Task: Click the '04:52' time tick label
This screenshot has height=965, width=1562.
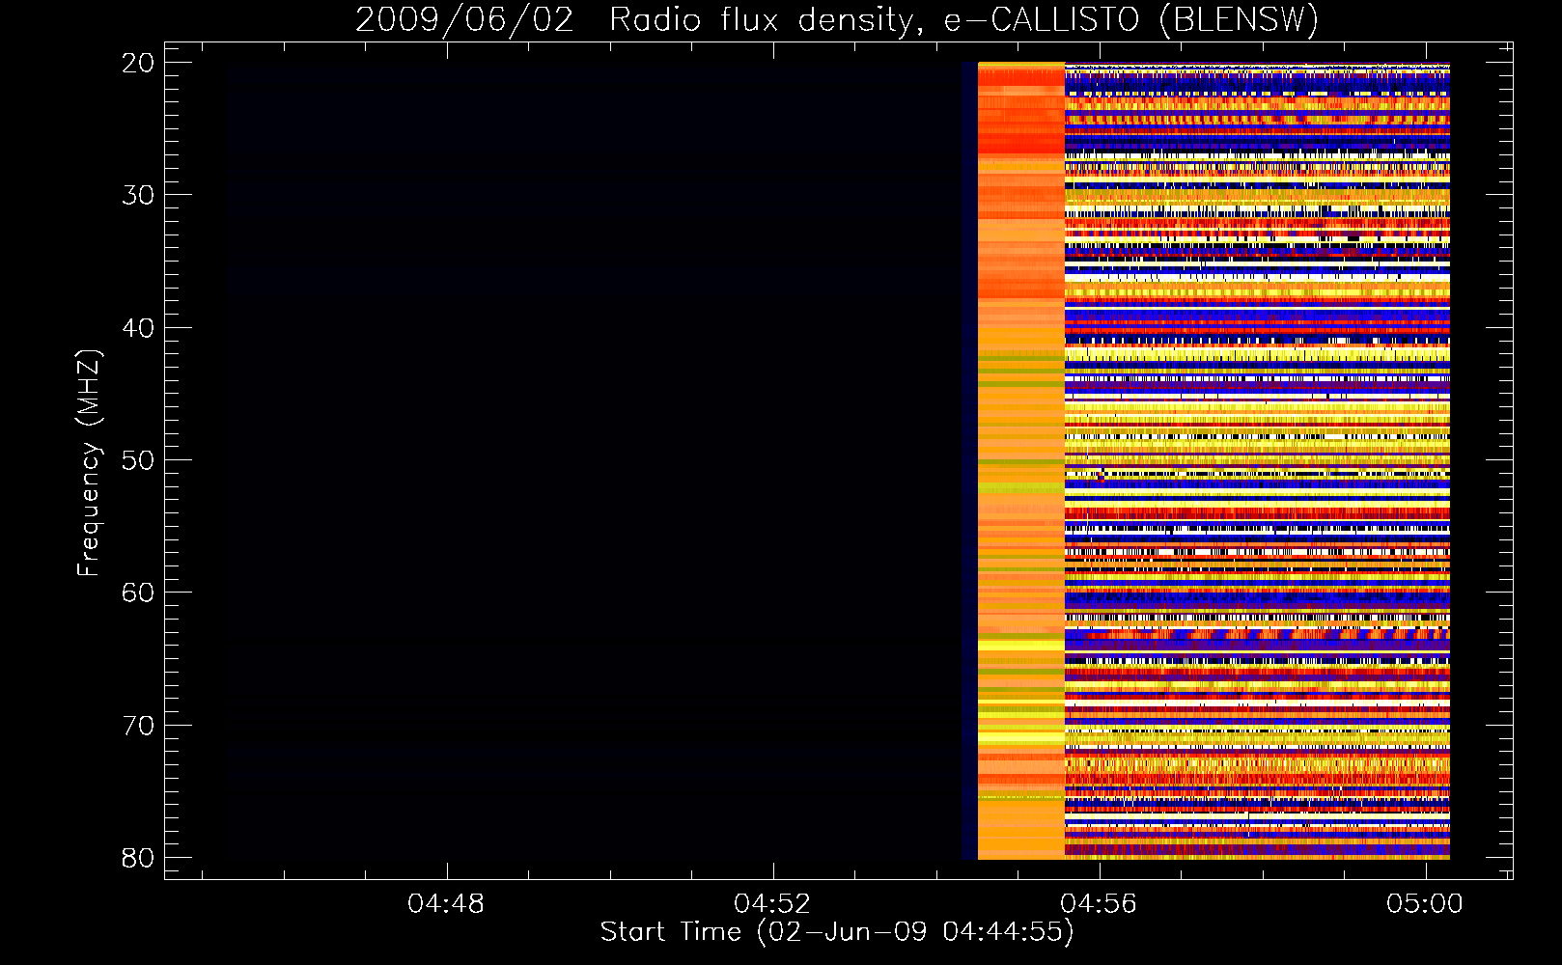Action: point(772,904)
